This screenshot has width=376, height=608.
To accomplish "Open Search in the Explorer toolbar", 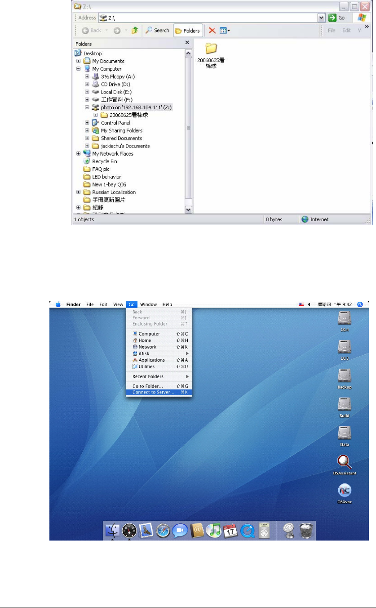I will 157,31.
